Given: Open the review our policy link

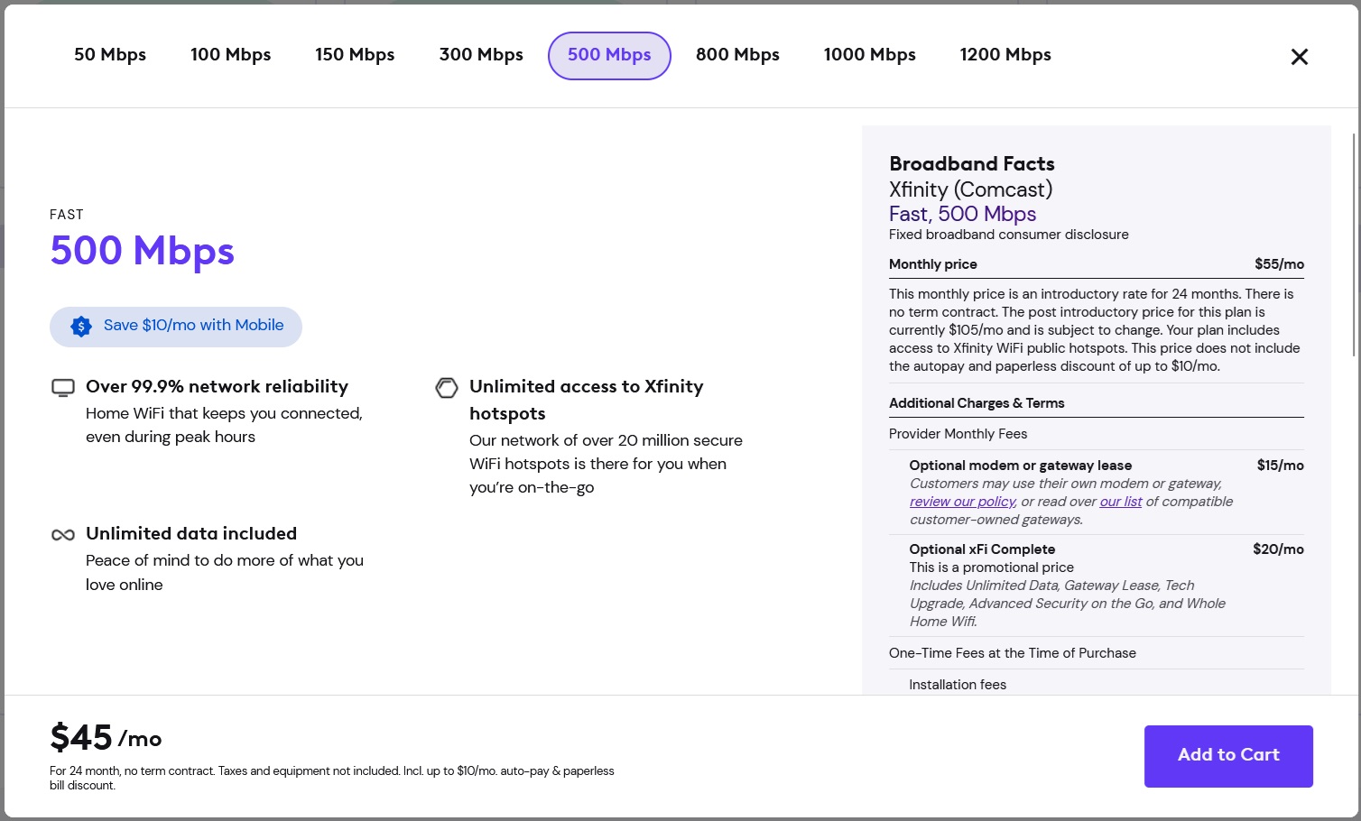Looking at the screenshot, I should click(x=962, y=501).
